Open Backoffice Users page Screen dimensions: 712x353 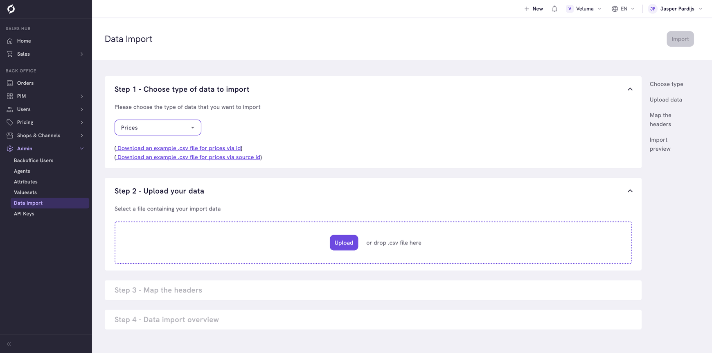[x=34, y=161]
